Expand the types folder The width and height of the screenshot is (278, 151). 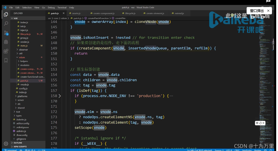[14, 116]
